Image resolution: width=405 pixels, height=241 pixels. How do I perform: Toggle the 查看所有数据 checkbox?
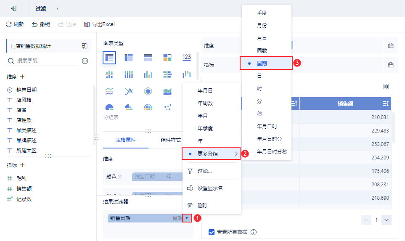[x=212, y=232]
